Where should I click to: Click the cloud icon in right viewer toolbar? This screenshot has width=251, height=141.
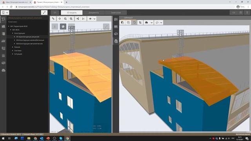[x=146, y=23]
